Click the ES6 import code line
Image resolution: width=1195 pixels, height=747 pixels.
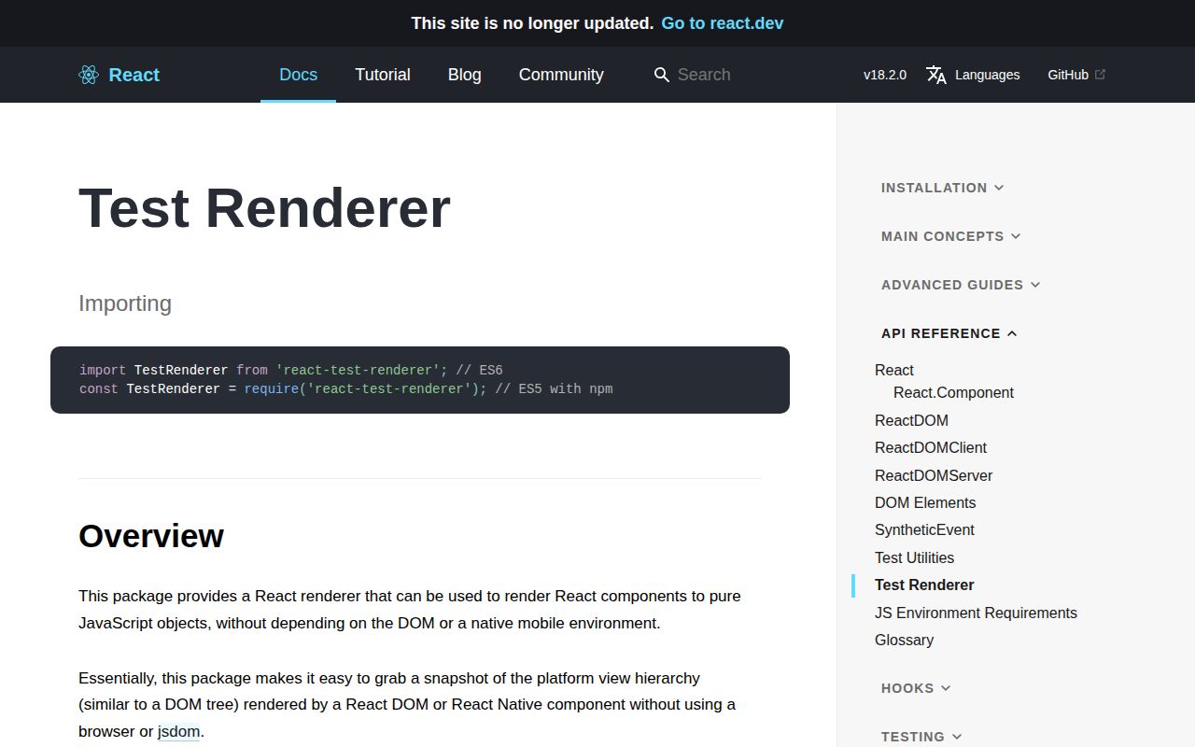click(x=291, y=370)
